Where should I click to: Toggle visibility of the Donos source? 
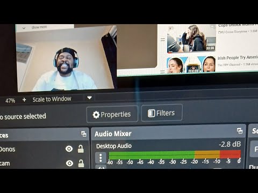pos(69,149)
